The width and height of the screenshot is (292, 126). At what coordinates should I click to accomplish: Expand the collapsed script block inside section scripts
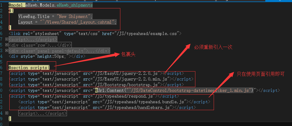click(x=7, y=113)
